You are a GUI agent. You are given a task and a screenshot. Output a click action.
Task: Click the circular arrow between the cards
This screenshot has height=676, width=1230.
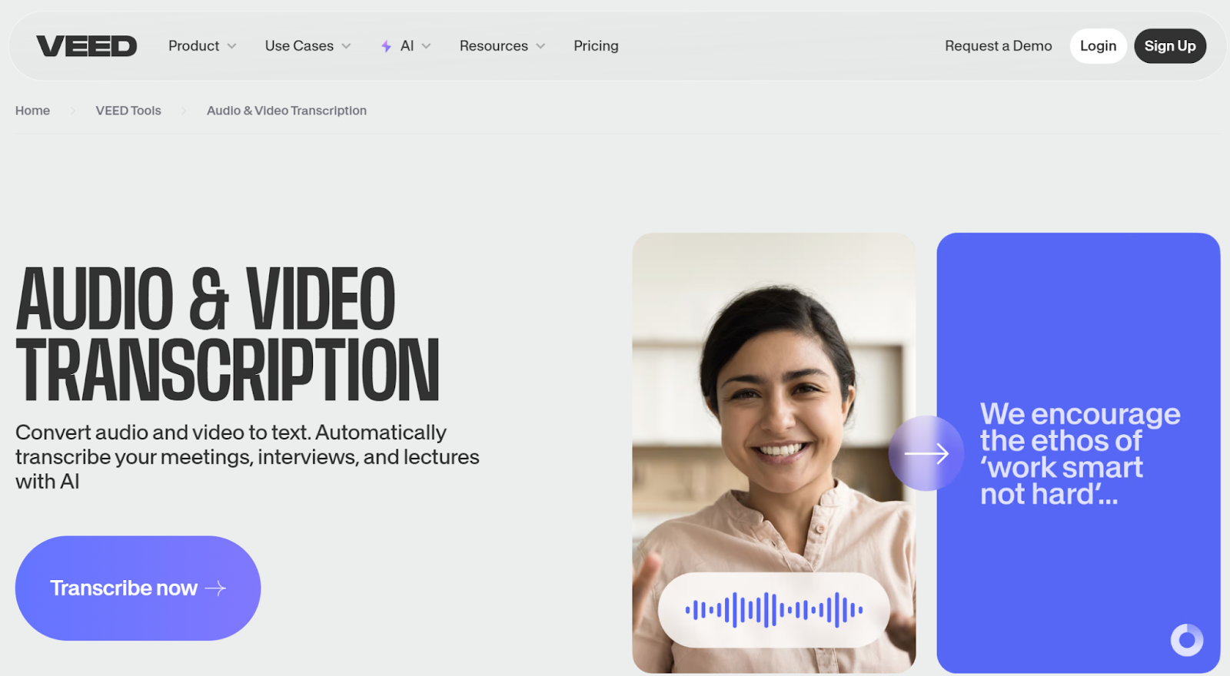pyautogui.click(x=926, y=453)
